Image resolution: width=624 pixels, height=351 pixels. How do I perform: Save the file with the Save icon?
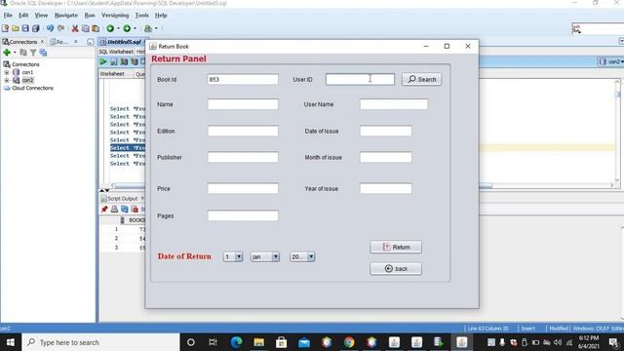point(25,28)
